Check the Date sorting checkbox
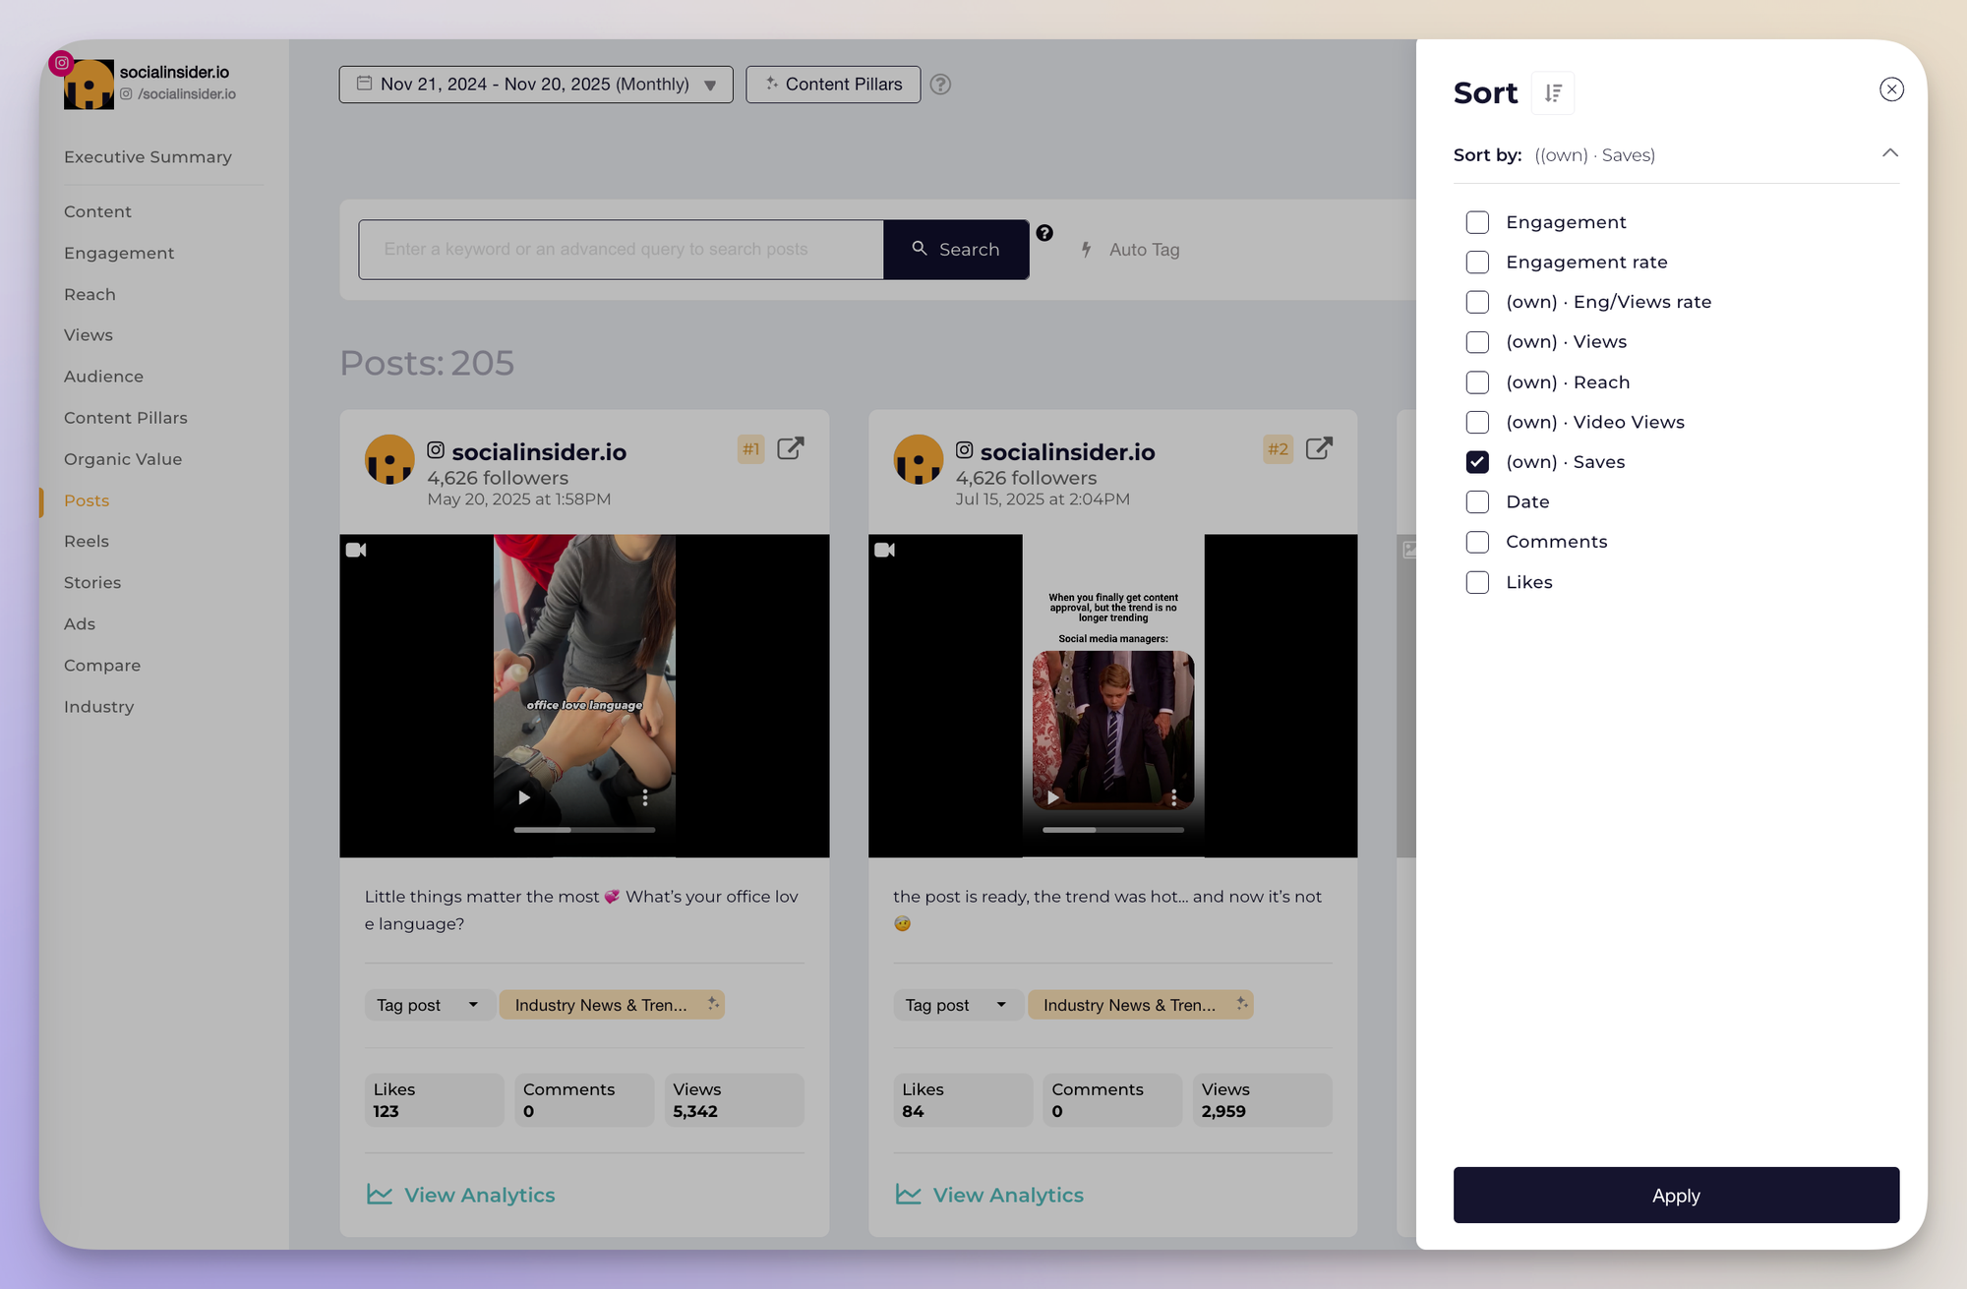Image resolution: width=1967 pixels, height=1289 pixels. coord(1477,501)
